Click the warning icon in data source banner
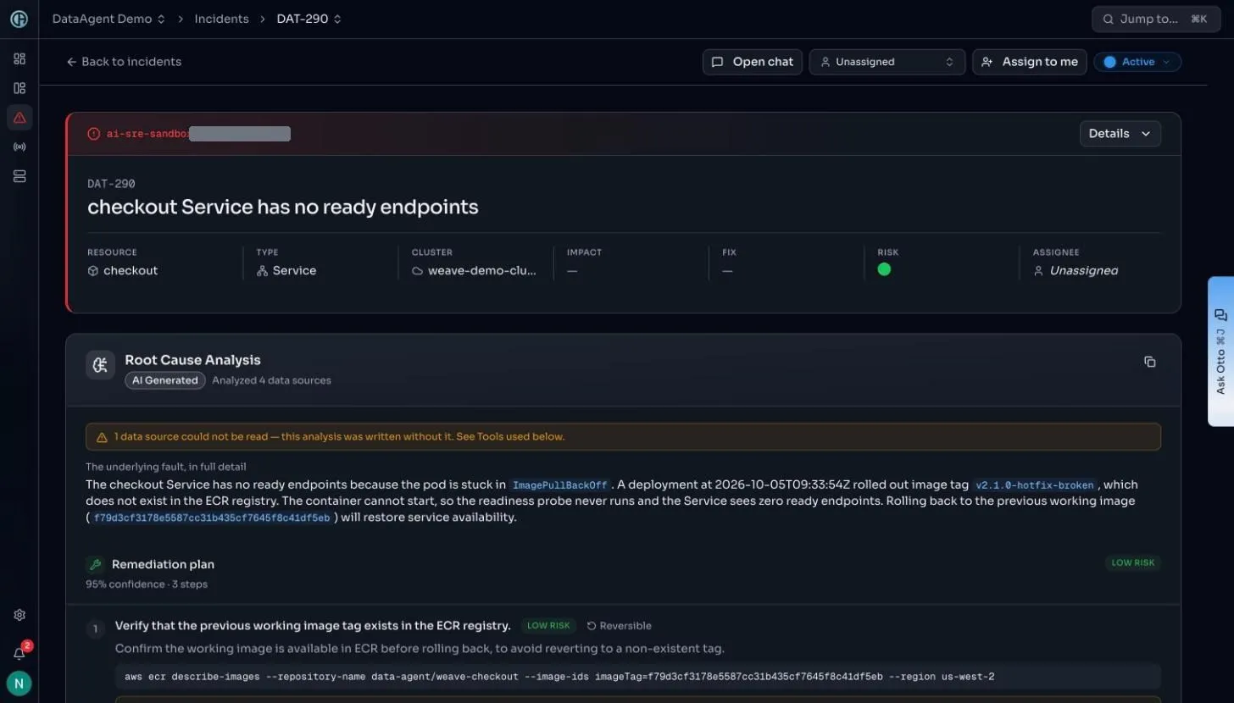The image size is (1234, 703). tap(102, 437)
